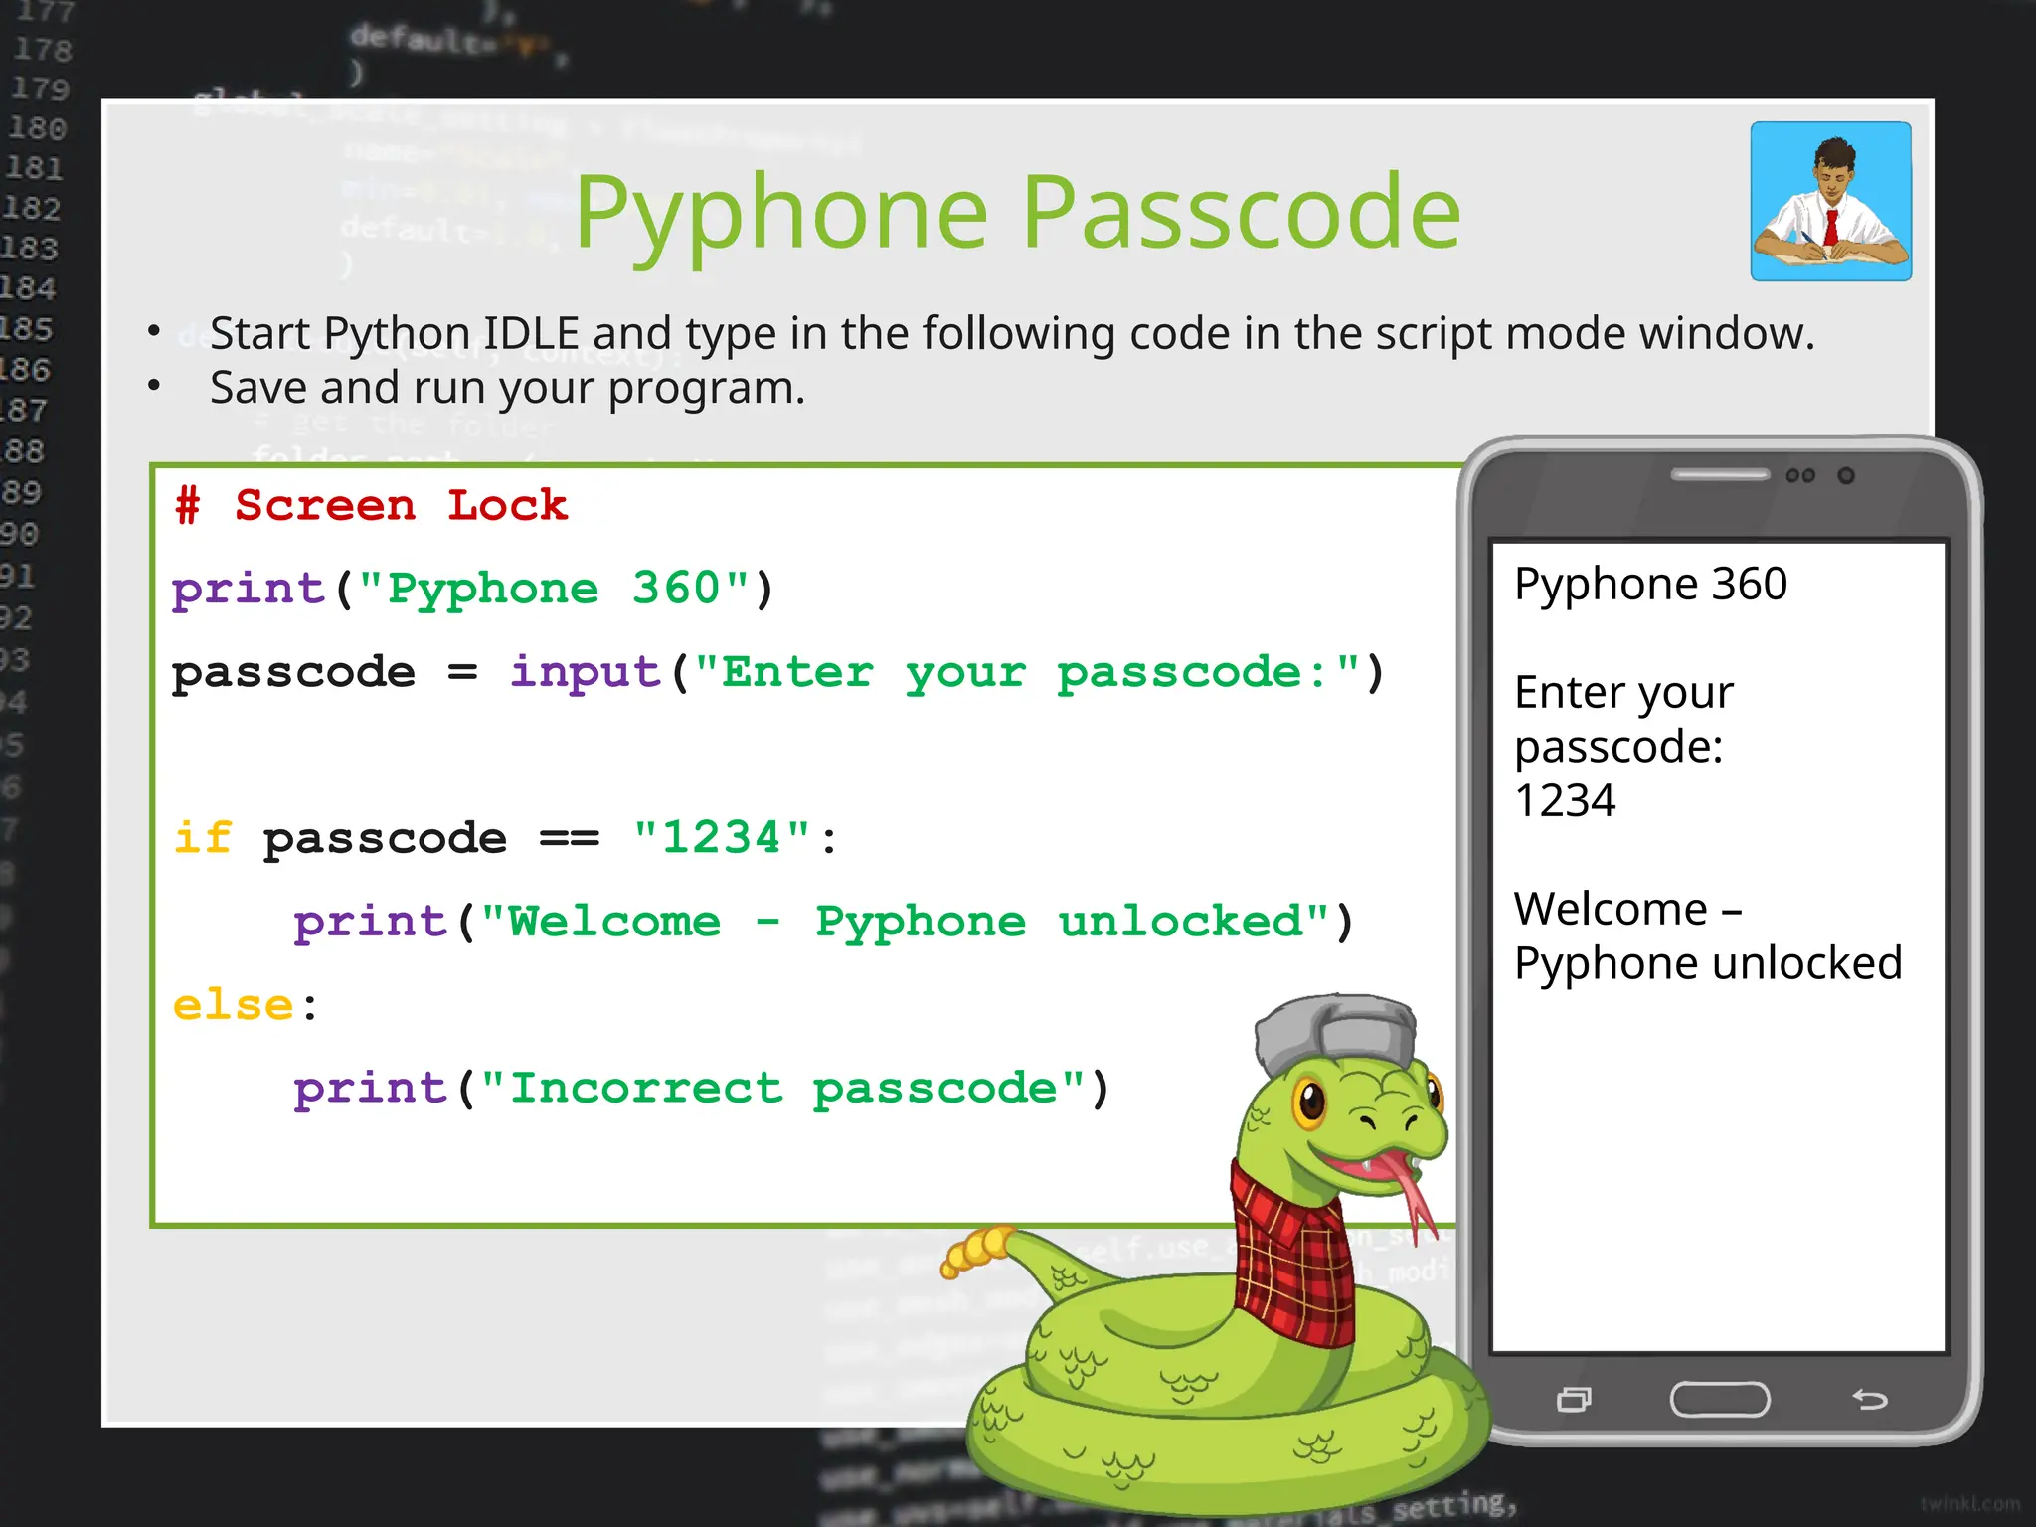Click the print Incorrect passcode line
2036x1527 pixels.
[701, 1089]
